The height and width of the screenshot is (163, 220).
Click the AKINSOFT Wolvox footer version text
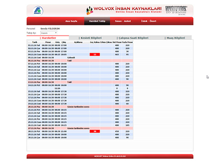pos(110,156)
